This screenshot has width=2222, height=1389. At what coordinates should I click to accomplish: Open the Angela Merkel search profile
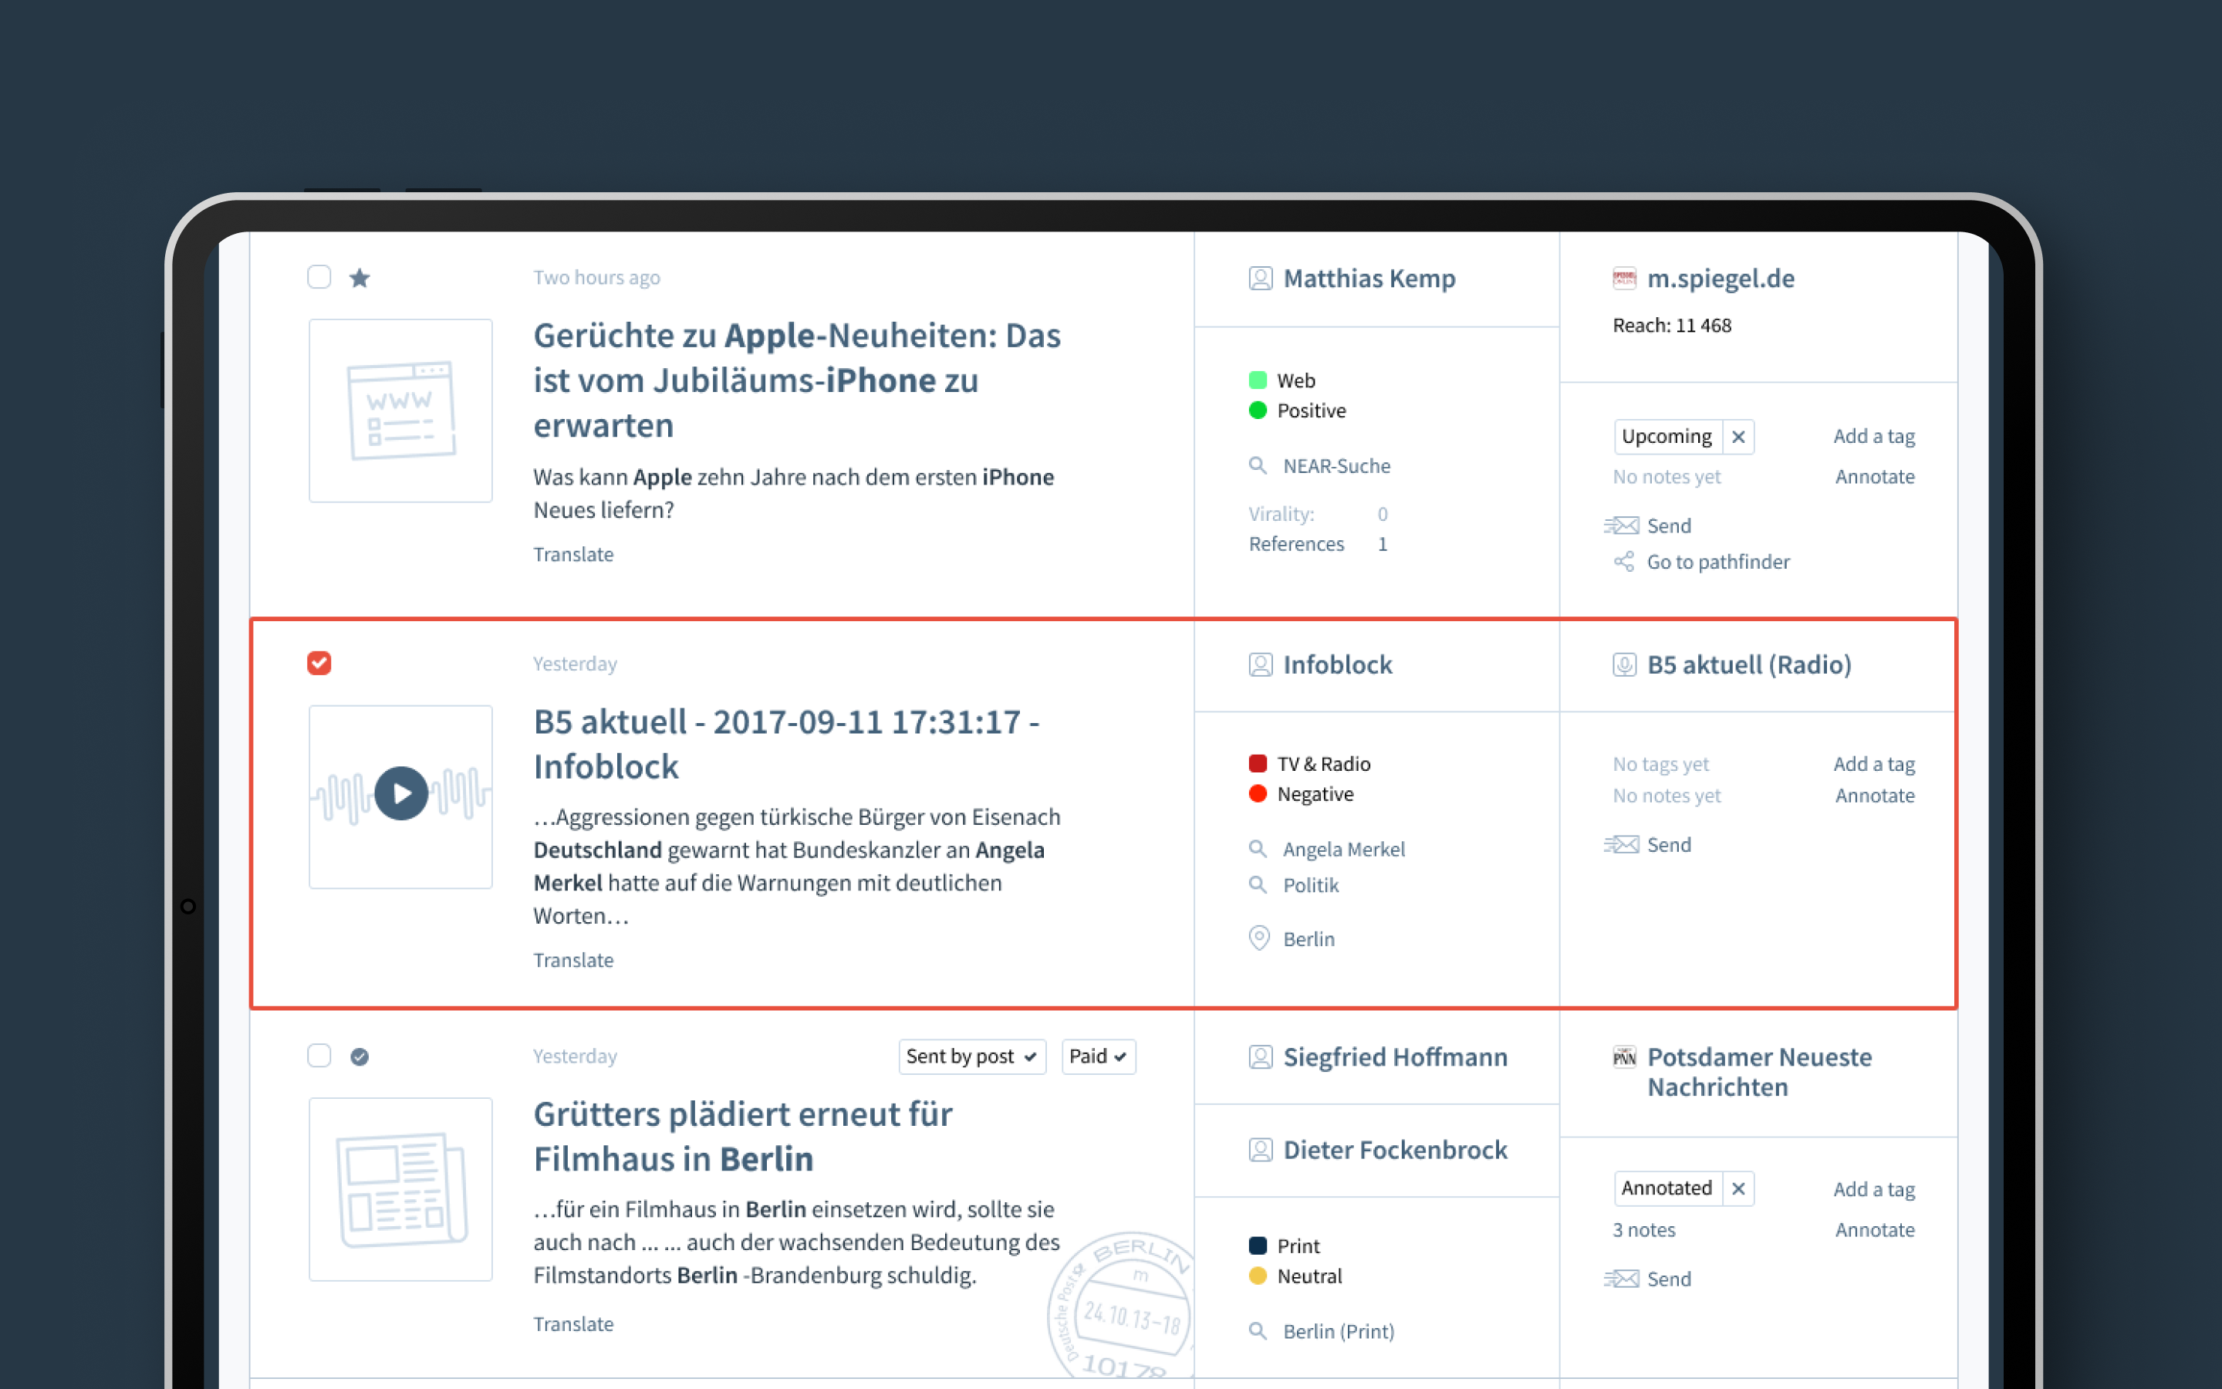[1344, 849]
